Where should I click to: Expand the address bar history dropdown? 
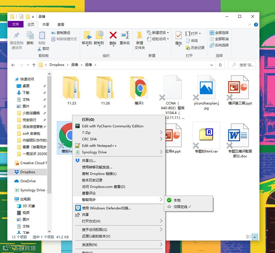pos(212,65)
